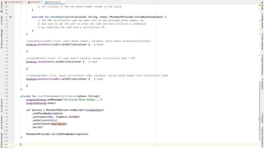Click line number 94 in gutter
The width and height of the screenshot is (264, 148).
7,110
